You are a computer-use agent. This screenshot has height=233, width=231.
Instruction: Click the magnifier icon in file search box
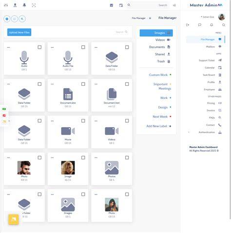tap(126, 32)
